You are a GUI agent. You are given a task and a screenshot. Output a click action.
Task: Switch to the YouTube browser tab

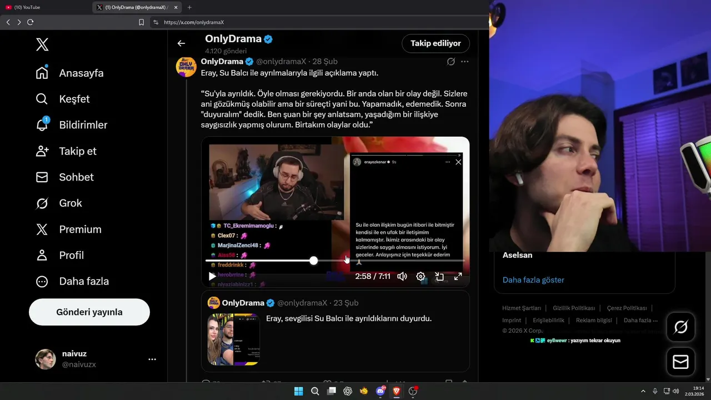[46, 7]
